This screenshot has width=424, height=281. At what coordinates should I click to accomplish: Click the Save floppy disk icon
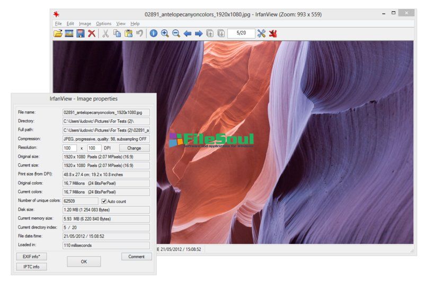[x=80, y=33]
